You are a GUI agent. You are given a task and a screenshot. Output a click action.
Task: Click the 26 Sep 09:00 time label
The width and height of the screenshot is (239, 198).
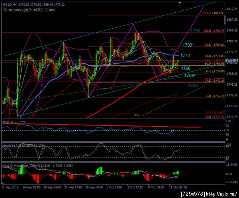coord(94,187)
